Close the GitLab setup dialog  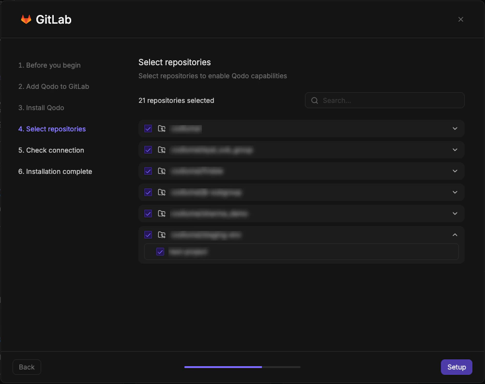pos(461,19)
